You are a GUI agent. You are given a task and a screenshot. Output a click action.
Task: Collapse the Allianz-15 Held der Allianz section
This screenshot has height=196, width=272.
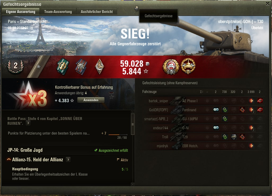[9, 159]
